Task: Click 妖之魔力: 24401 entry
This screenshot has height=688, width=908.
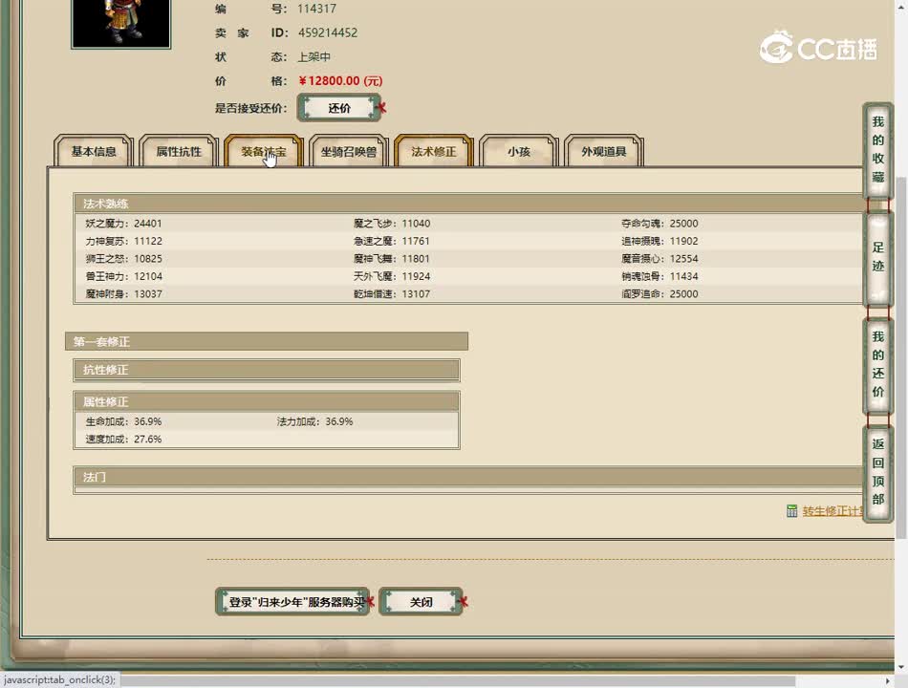Action: coord(124,224)
